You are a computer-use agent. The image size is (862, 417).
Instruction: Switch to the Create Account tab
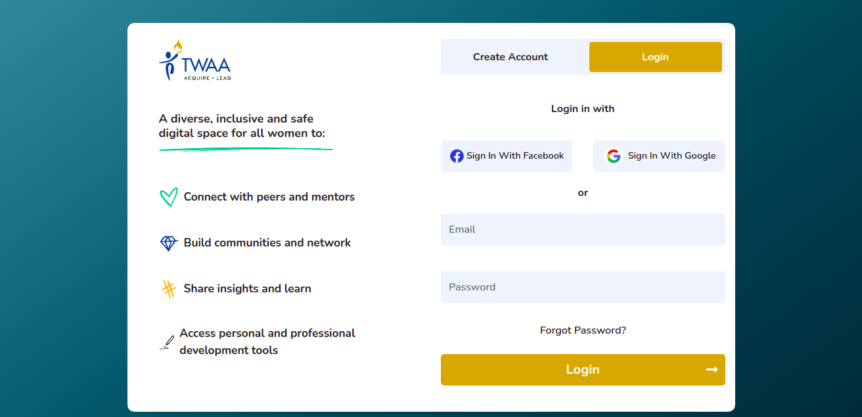[510, 57]
